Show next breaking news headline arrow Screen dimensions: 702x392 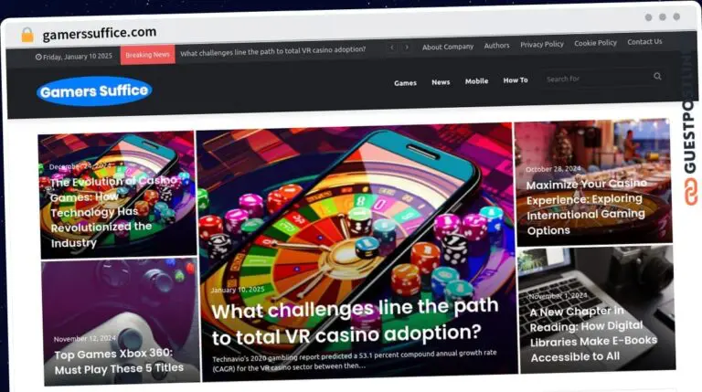click(x=407, y=47)
